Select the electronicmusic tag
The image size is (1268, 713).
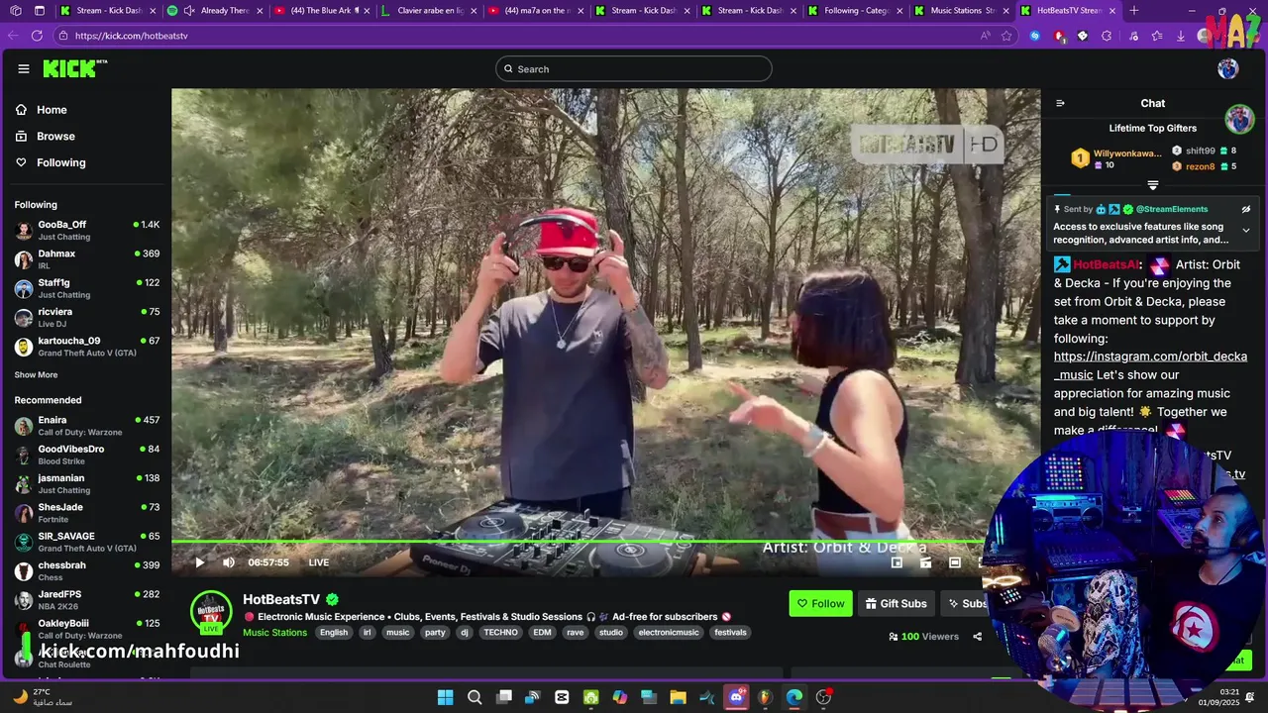pos(668,633)
